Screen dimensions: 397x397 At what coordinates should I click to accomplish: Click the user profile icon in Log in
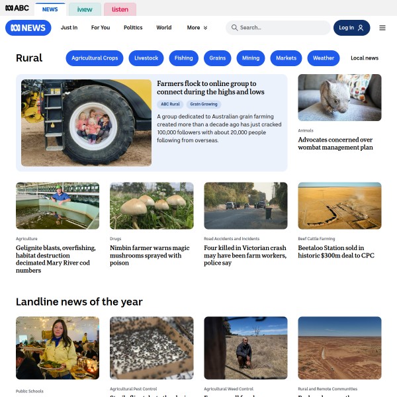[361, 28]
